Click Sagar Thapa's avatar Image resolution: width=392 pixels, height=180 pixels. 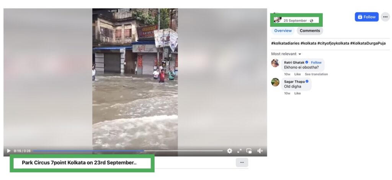click(x=275, y=82)
